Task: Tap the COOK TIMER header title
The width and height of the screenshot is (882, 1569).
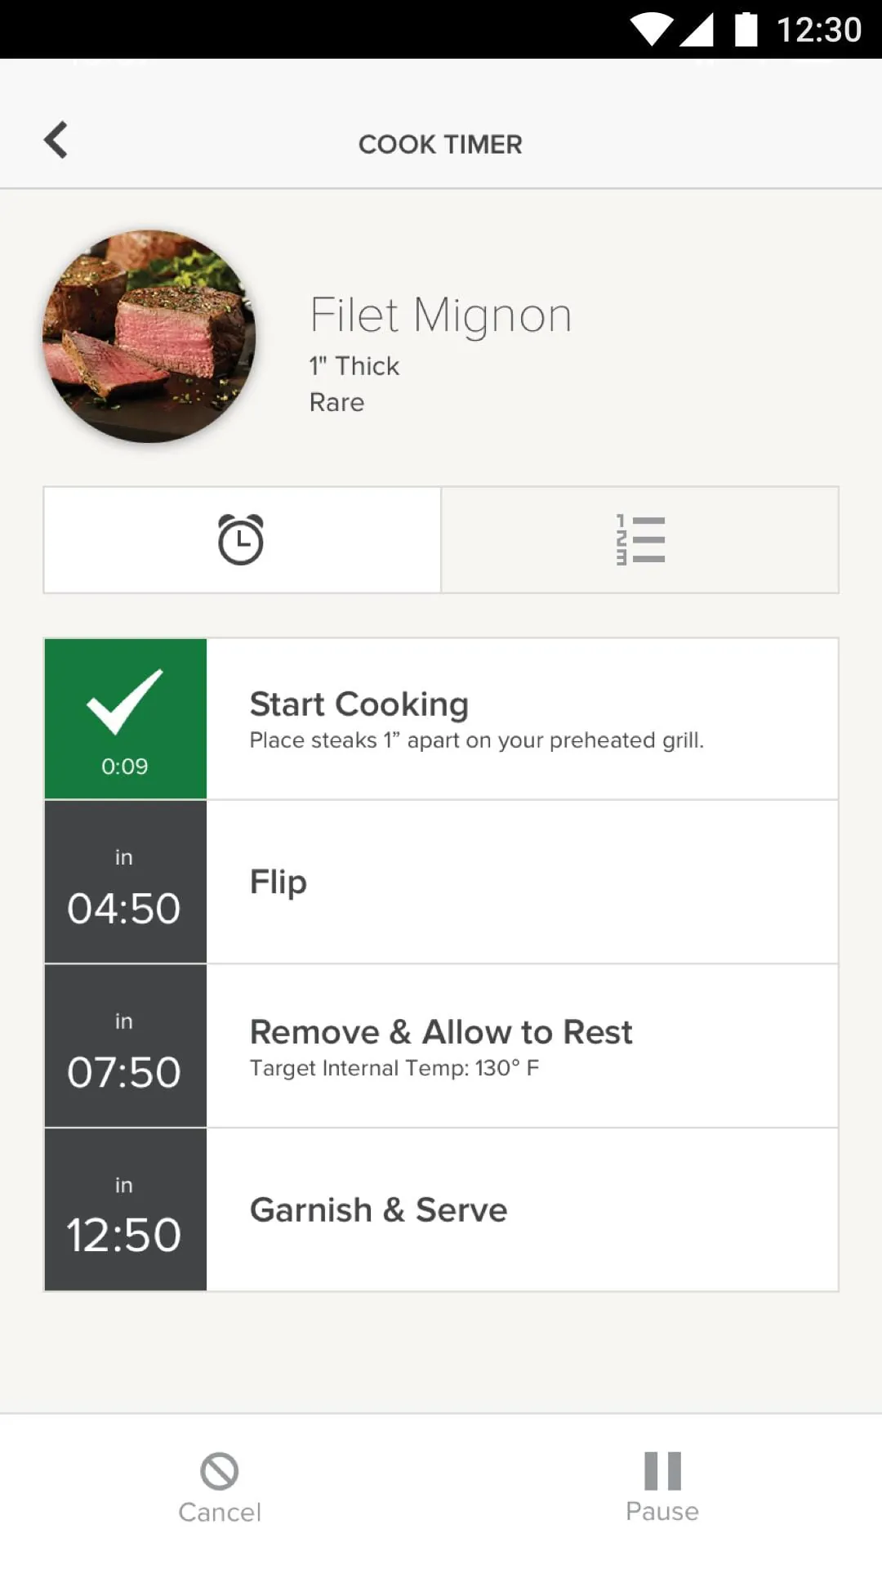Action: pyautogui.click(x=440, y=145)
